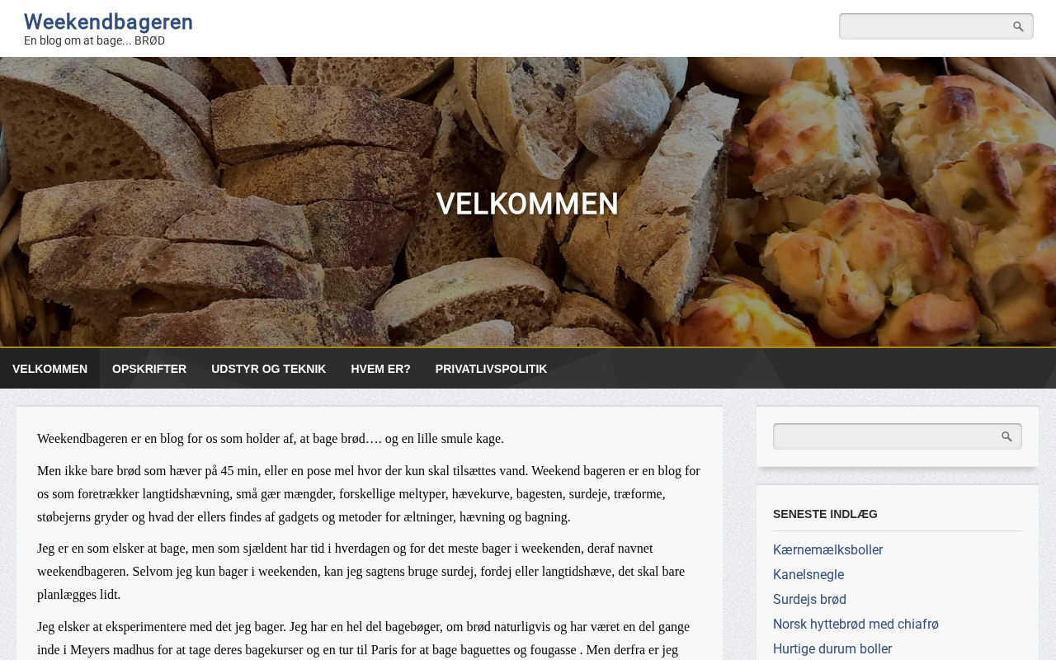Click the header search magnifier icon
The image size is (1056, 660).
point(1018,26)
